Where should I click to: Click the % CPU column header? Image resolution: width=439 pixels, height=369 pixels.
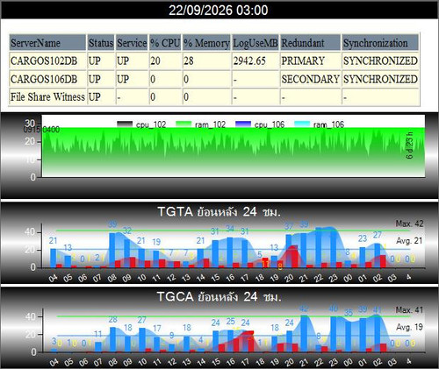[x=165, y=43]
